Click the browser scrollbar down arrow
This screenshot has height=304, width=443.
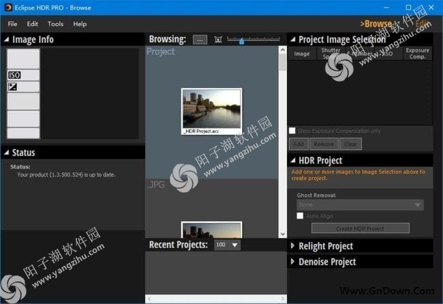pyautogui.click(x=283, y=234)
